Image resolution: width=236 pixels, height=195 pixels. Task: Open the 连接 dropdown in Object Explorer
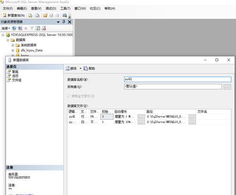(6, 28)
